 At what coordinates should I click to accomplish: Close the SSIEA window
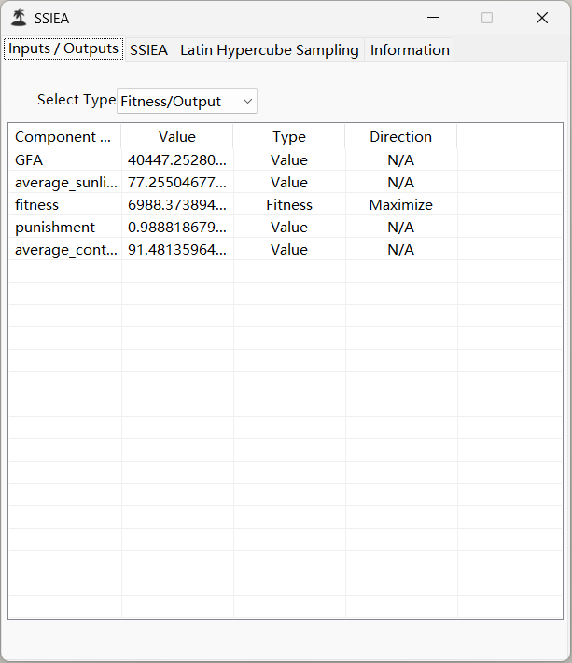coord(542,18)
